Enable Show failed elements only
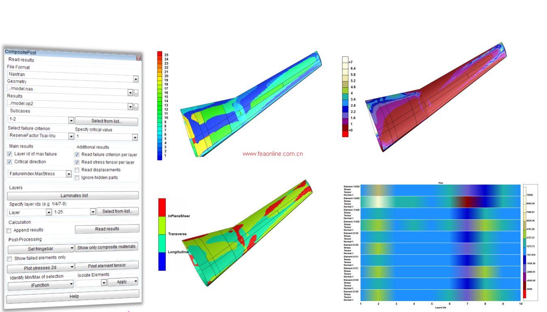547x312 pixels. tap(10, 259)
